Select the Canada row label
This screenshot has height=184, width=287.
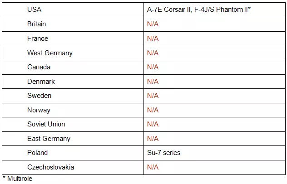coord(39,67)
